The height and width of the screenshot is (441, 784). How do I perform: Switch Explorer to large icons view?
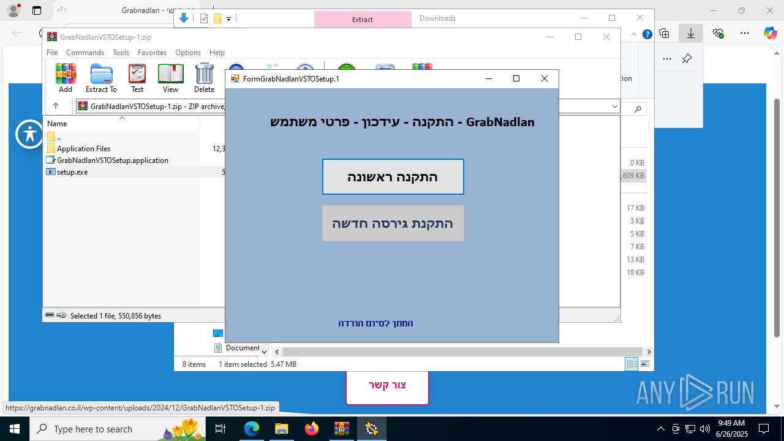click(x=644, y=364)
